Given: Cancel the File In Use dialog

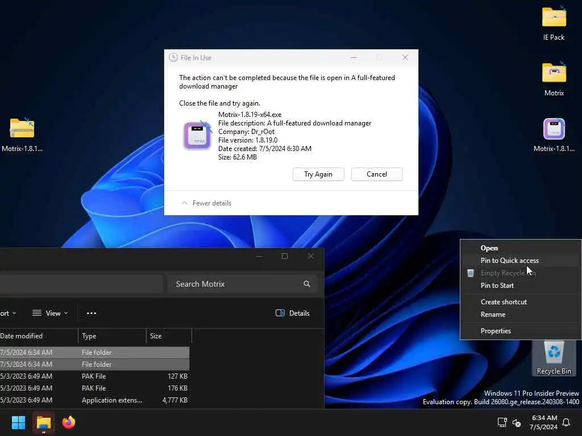Looking at the screenshot, I should (377, 174).
